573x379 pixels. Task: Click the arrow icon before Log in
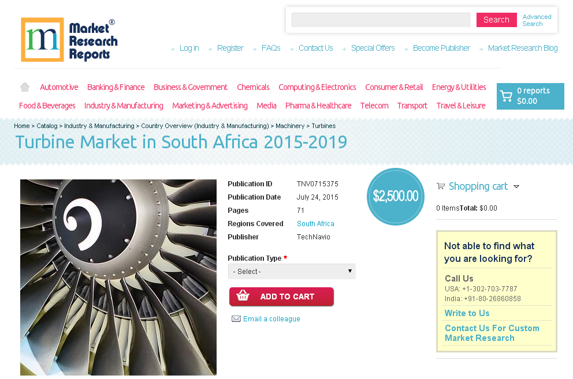172,48
